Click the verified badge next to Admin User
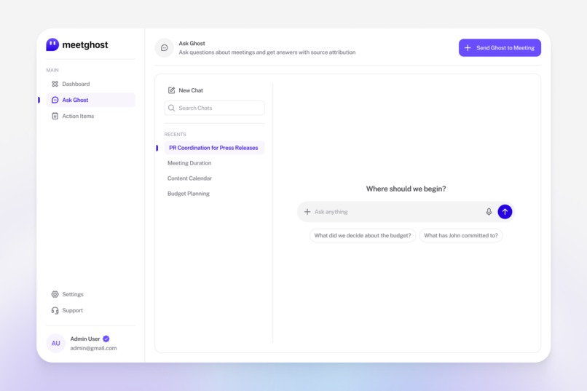This screenshot has width=587, height=391. tap(106, 339)
